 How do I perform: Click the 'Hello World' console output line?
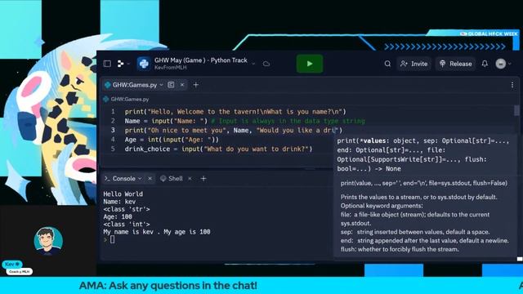tap(123, 194)
